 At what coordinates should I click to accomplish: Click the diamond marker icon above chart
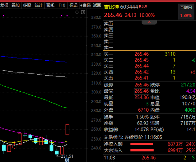(77, 12)
